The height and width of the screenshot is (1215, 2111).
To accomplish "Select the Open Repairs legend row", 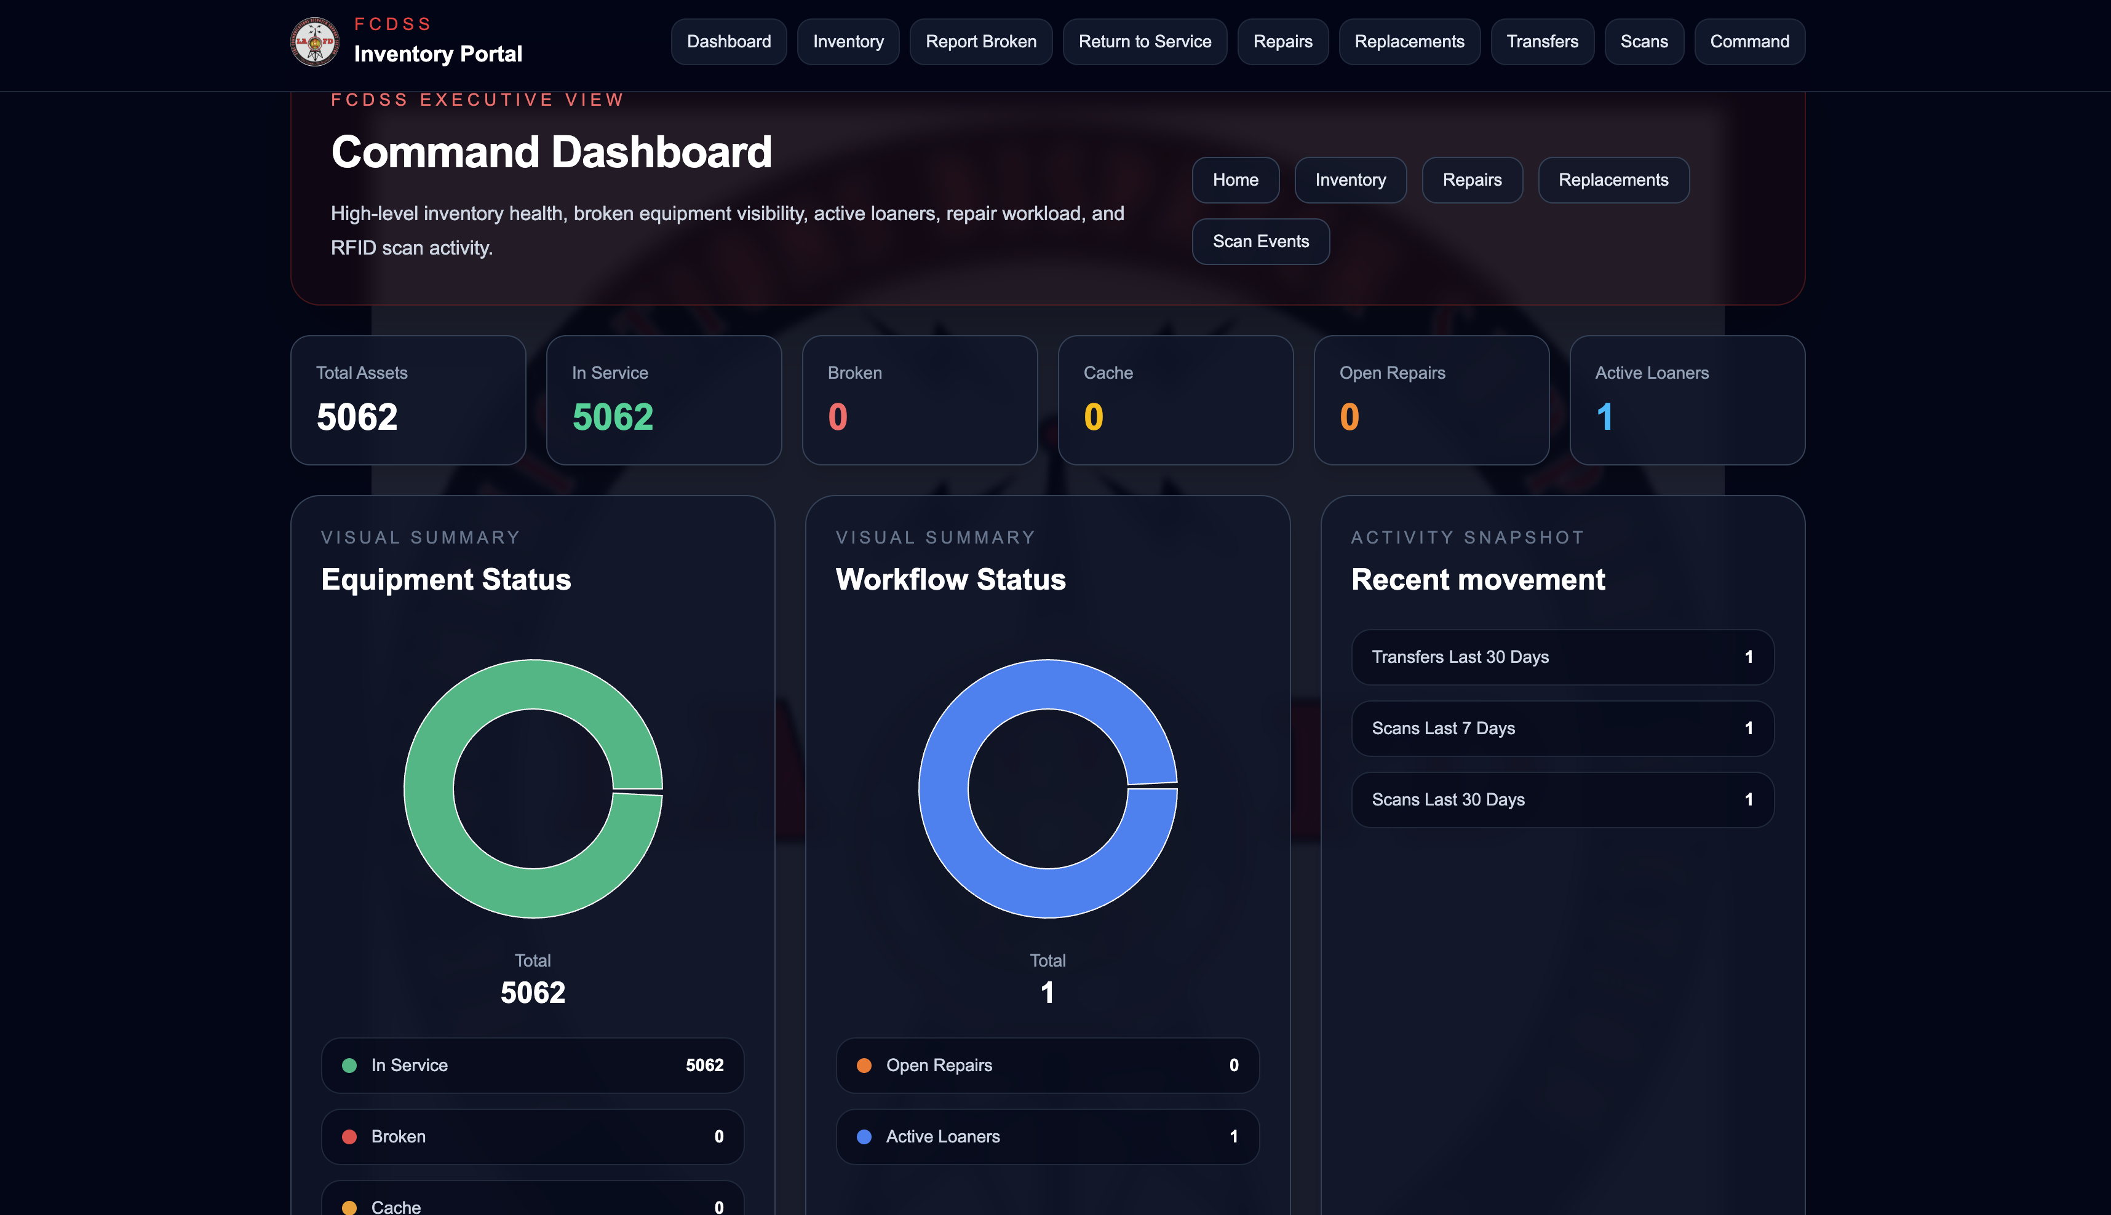I will coord(1048,1066).
